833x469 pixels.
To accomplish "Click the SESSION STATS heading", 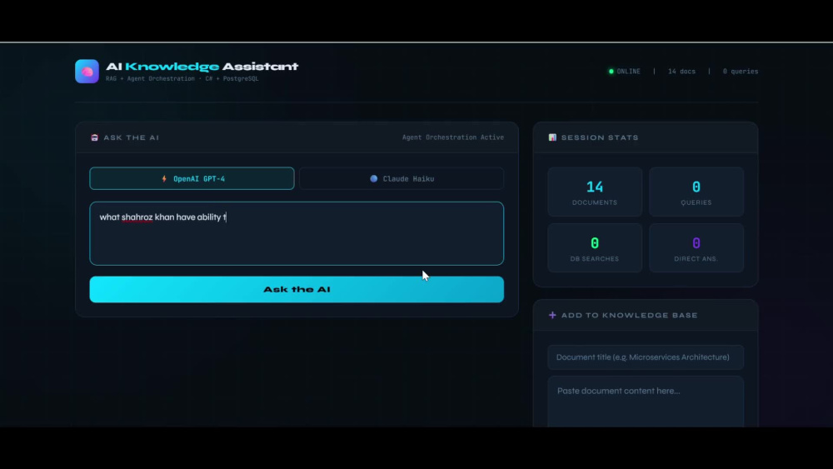I will pos(600,137).
